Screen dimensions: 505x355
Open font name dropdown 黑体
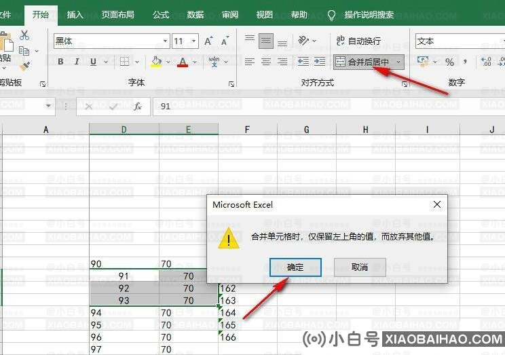click(x=165, y=41)
